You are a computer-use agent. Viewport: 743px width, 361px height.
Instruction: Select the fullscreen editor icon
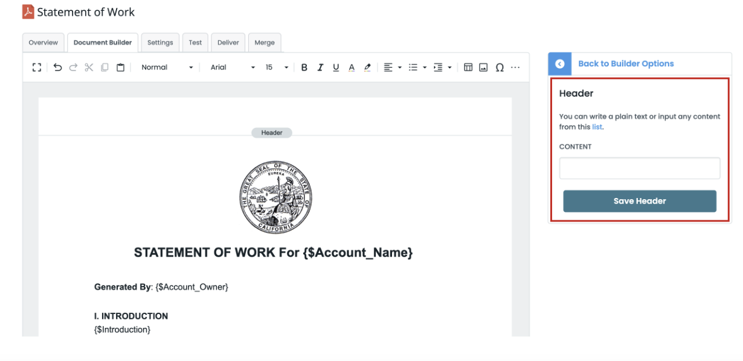pos(36,67)
